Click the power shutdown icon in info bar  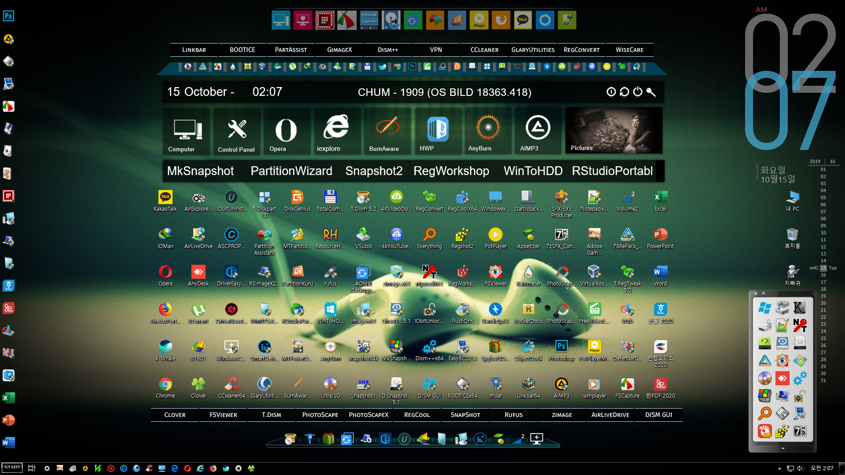(638, 91)
